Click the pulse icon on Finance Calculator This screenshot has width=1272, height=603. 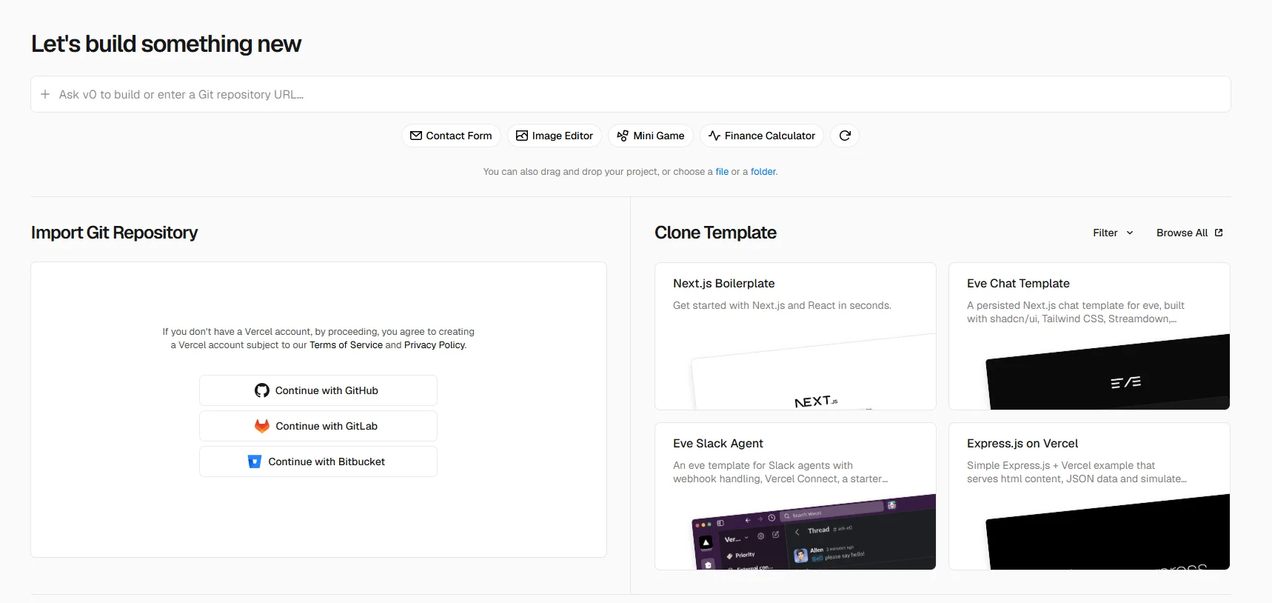click(714, 136)
